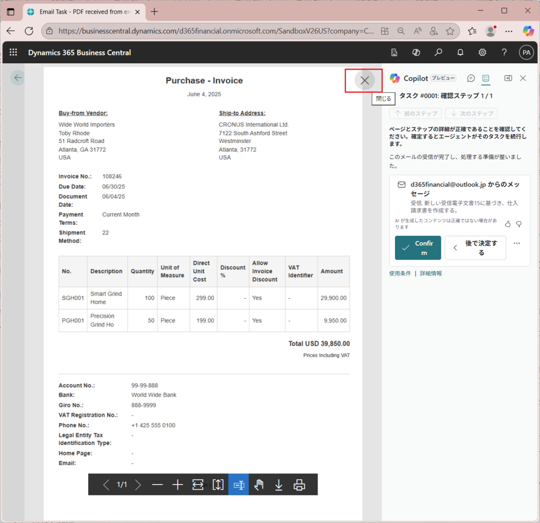This screenshot has width=540, height=523.
Task: Open the Copilot chat bubble icon
Action: (x=471, y=78)
